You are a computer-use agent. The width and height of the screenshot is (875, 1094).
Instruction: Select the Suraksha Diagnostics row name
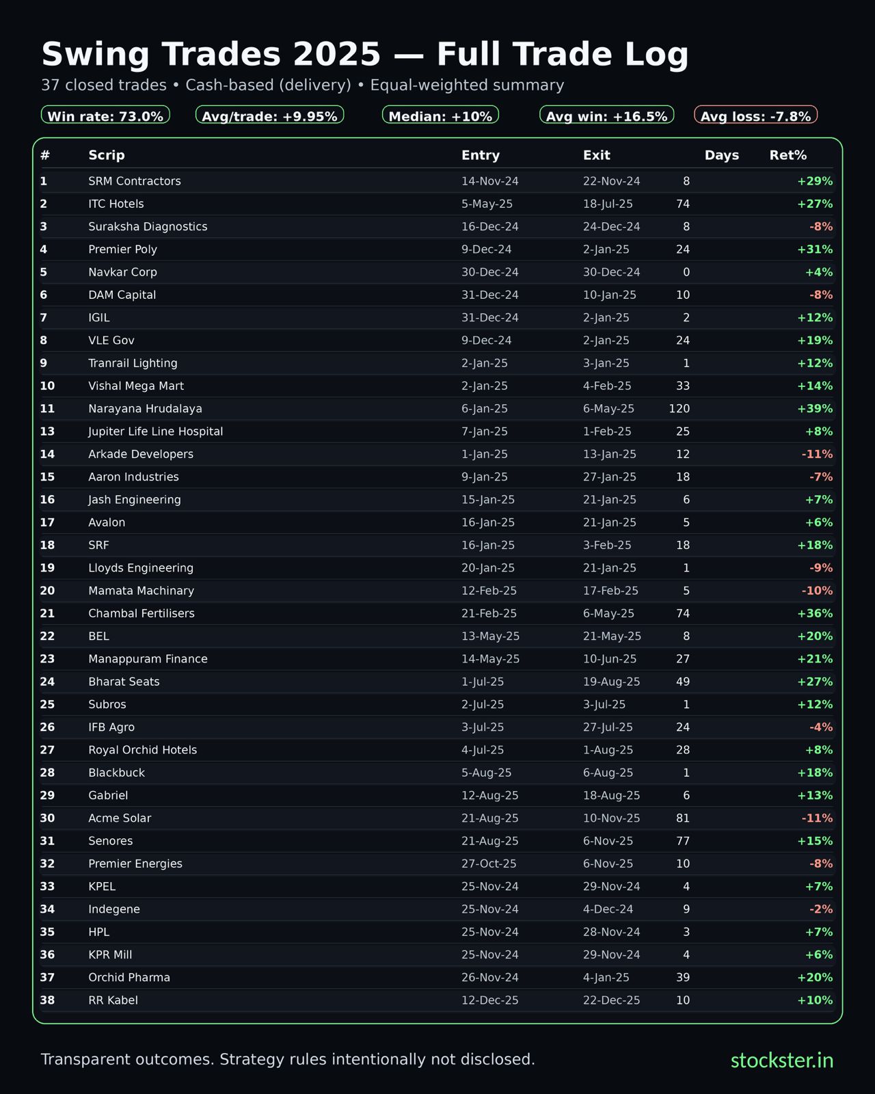(148, 226)
